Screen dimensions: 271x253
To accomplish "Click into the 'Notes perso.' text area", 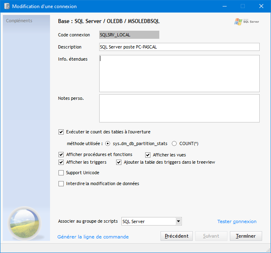I will (179, 108).
